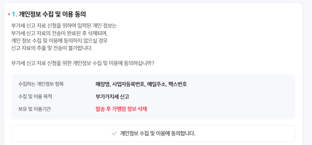This screenshot has width=312, height=145.
Task: Click the red required asterisk marker
Action: [9, 14]
